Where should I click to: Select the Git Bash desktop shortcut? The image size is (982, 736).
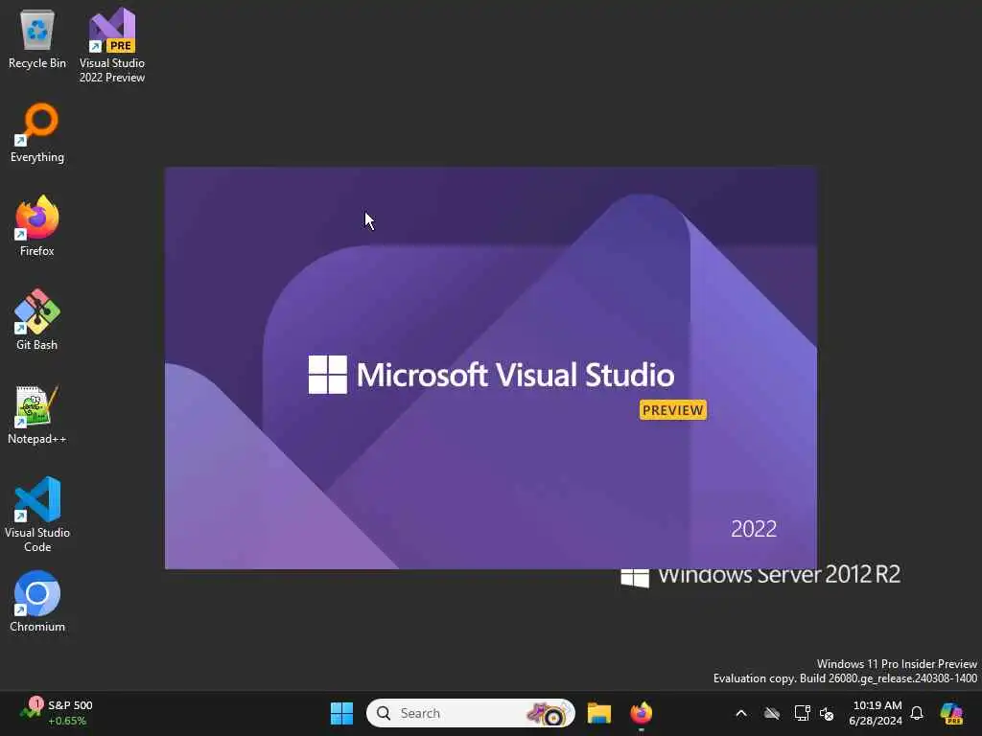pos(37,320)
